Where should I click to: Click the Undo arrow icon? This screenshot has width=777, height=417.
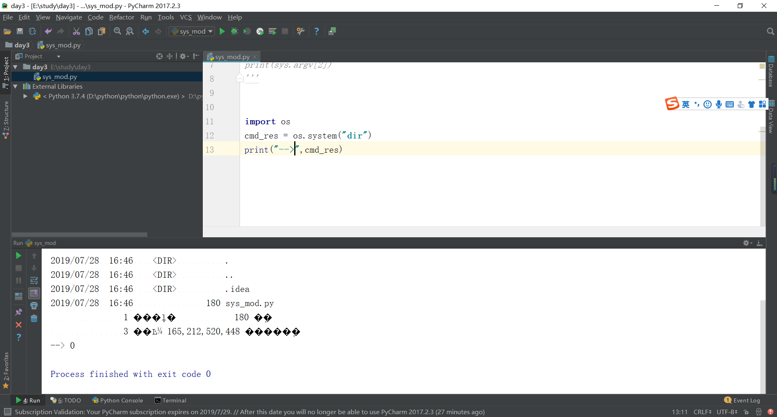pyautogui.click(x=48, y=31)
